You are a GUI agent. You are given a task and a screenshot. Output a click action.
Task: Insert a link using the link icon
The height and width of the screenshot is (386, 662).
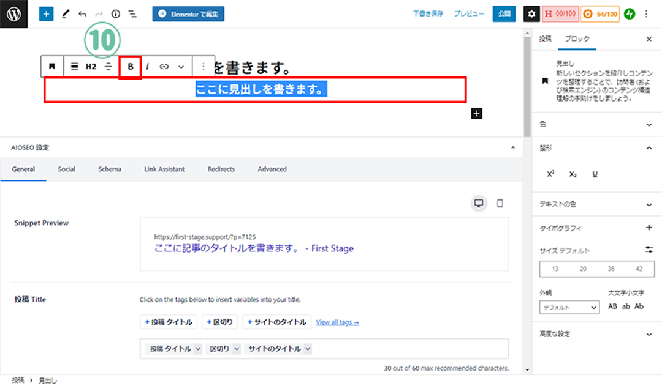164,67
